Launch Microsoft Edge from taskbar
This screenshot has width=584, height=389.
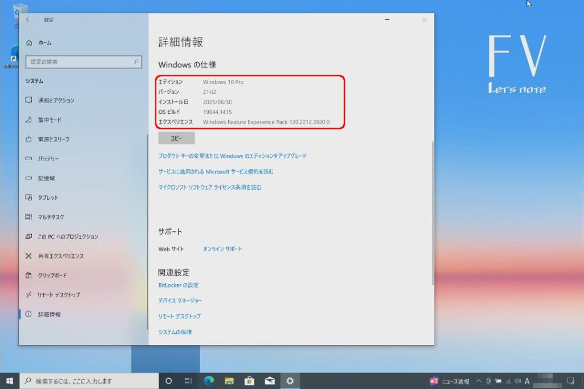[x=209, y=381]
